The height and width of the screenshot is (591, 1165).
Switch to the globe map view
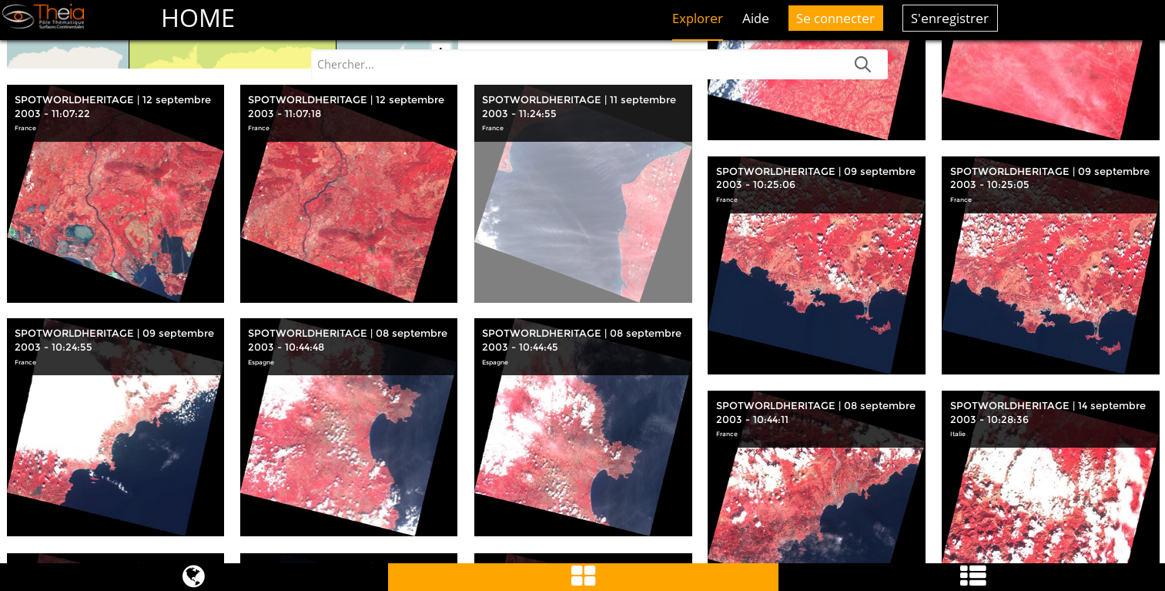click(193, 576)
